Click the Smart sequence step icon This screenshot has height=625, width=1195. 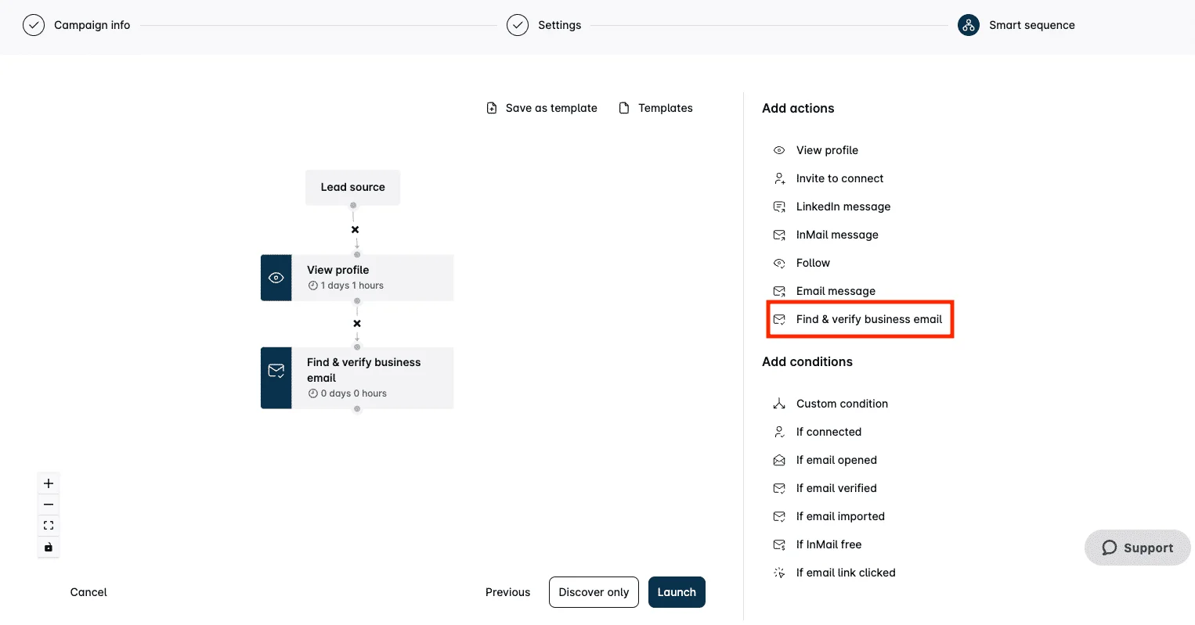point(969,25)
